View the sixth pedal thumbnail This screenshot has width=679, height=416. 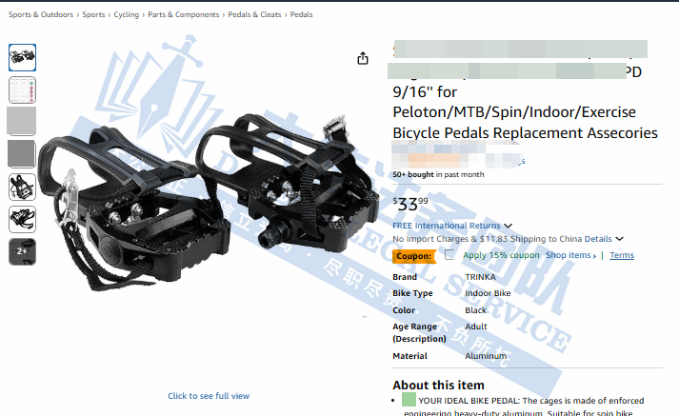22,220
